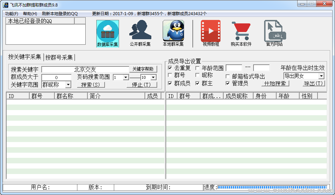
Task: Enable the 年龄范围 checkbox
Action: pyautogui.click(x=197, y=68)
